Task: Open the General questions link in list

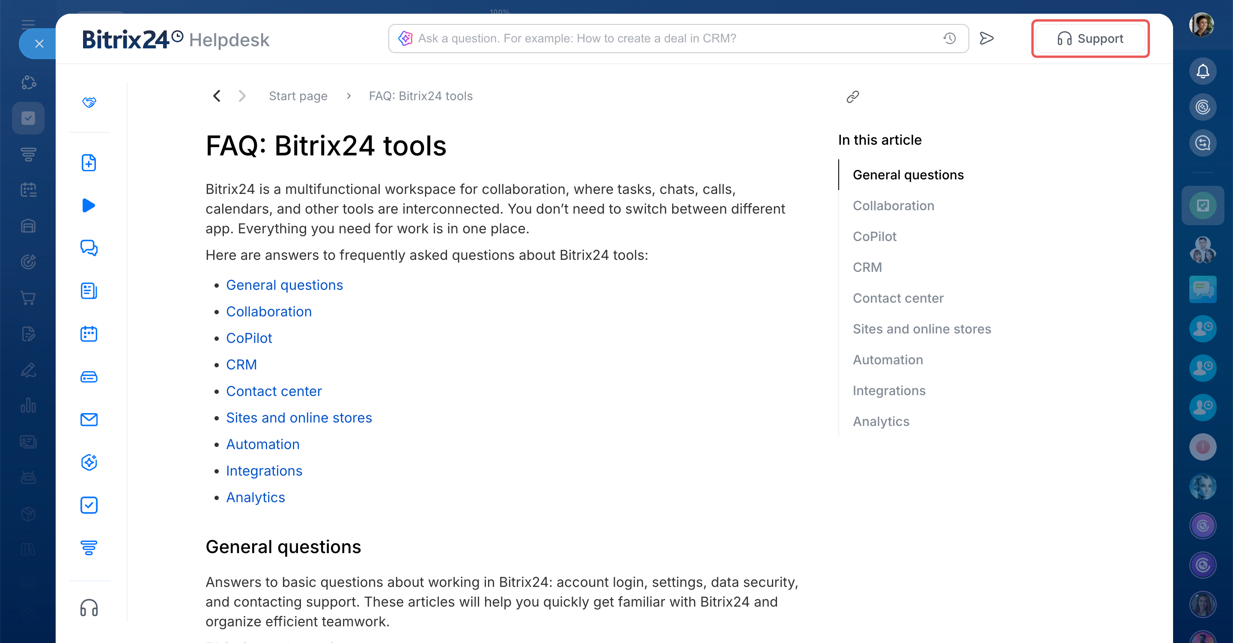Action: coord(284,285)
